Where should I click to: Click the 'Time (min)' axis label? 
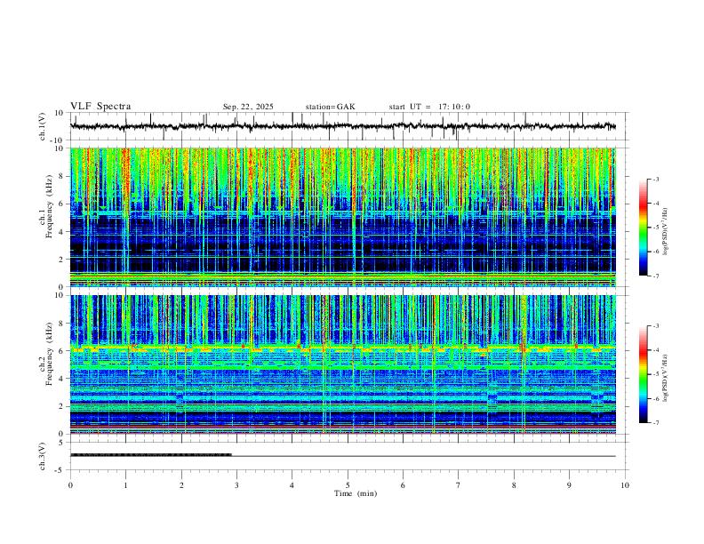pos(356,493)
